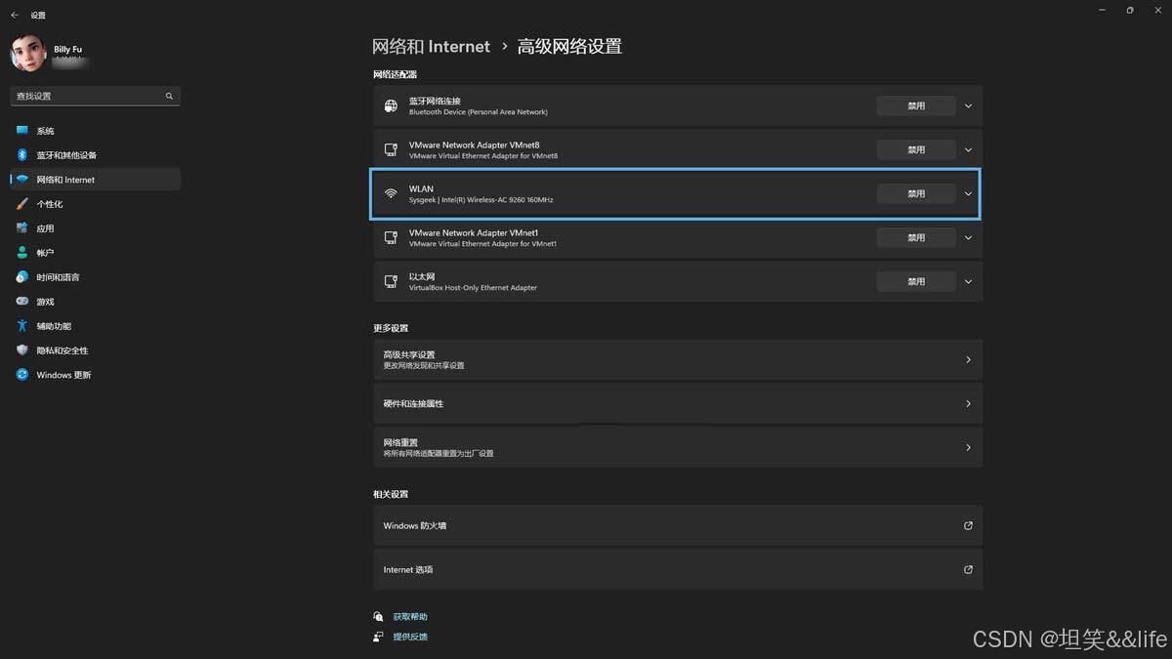Viewport: 1172px width, 659px height.
Task: Select 辅助功能 in the sidebar
Action: 54,326
